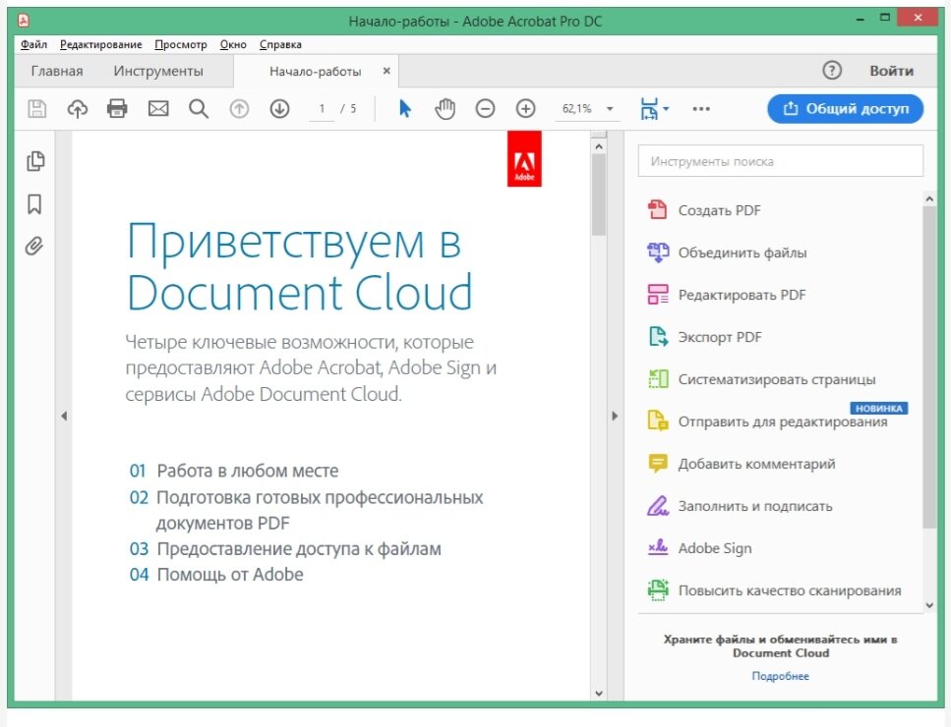Open the Редактирование menu

pos(100,44)
